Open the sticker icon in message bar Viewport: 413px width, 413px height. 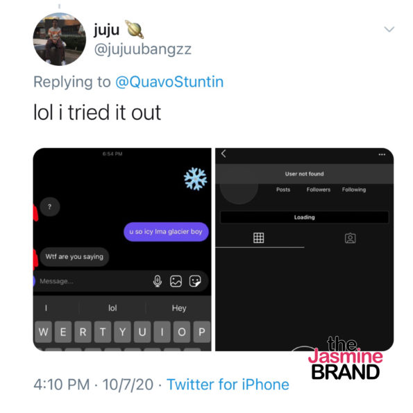pyautogui.click(x=195, y=281)
